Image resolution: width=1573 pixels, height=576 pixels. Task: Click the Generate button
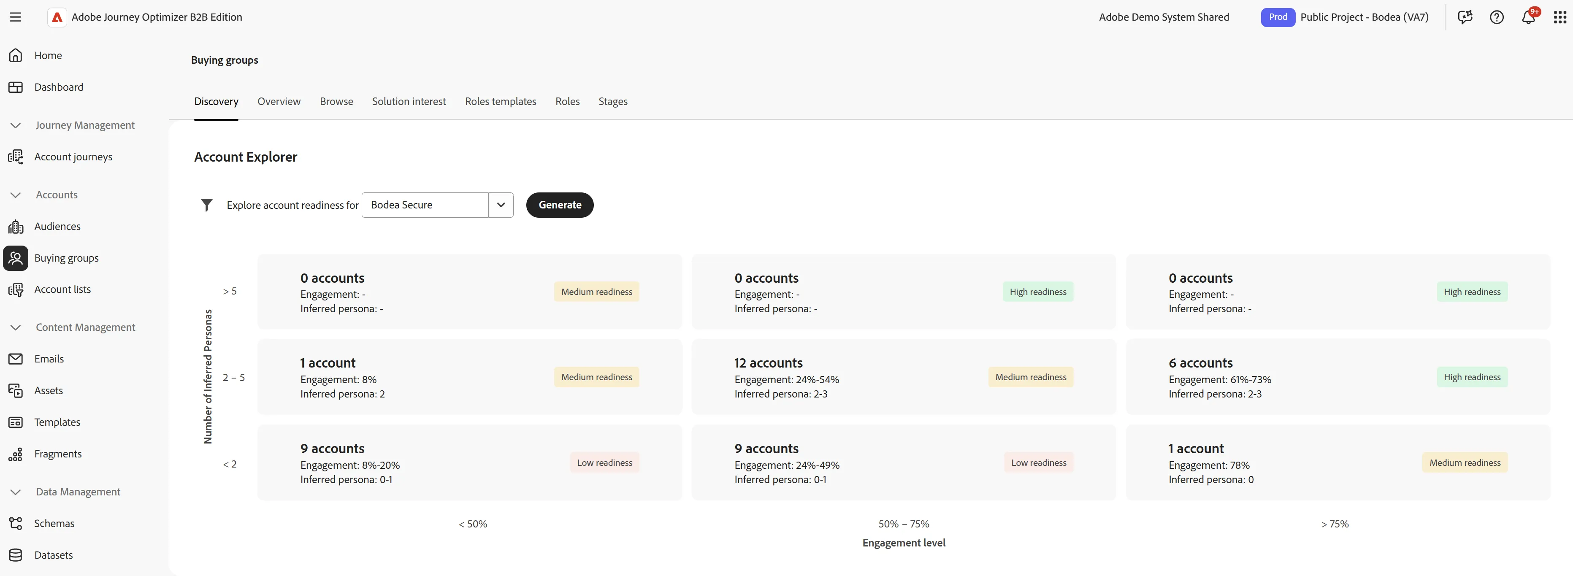560,205
